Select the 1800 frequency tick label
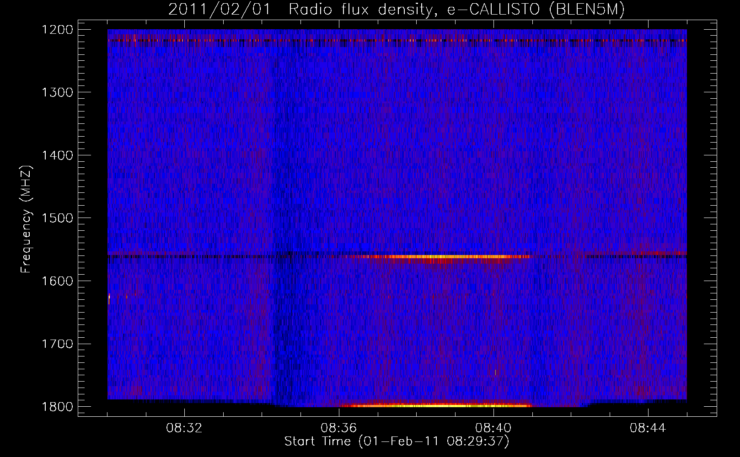Screen dimensions: 740x457 57,406
